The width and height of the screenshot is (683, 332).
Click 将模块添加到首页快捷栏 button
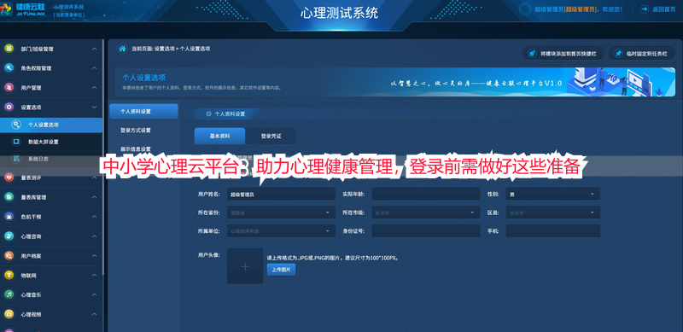tap(563, 54)
